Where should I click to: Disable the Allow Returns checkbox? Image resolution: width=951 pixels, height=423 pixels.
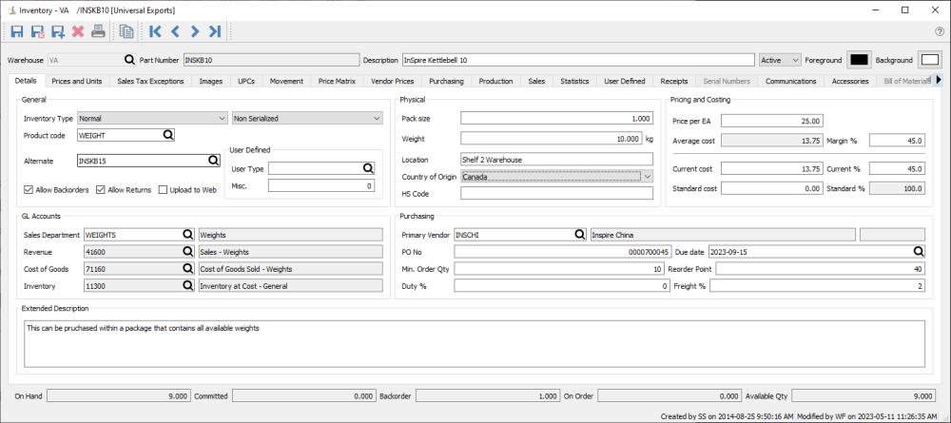[x=100, y=190]
